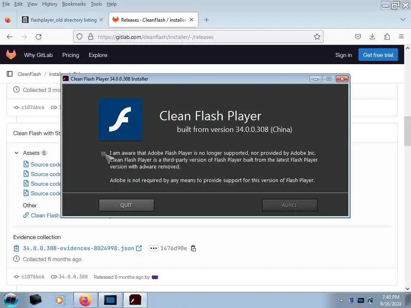Screen dimensions: 411x308
Task: Open the Pocket save icon
Action: 358,36
